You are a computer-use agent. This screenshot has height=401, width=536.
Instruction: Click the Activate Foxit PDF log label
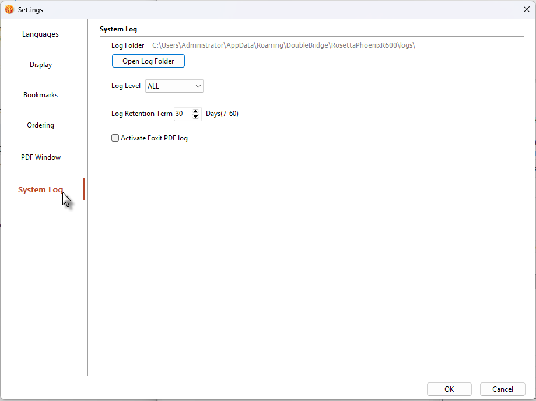tap(154, 138)
